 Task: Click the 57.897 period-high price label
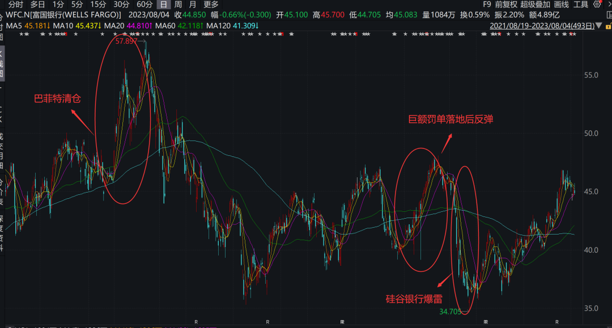point(126,41)
